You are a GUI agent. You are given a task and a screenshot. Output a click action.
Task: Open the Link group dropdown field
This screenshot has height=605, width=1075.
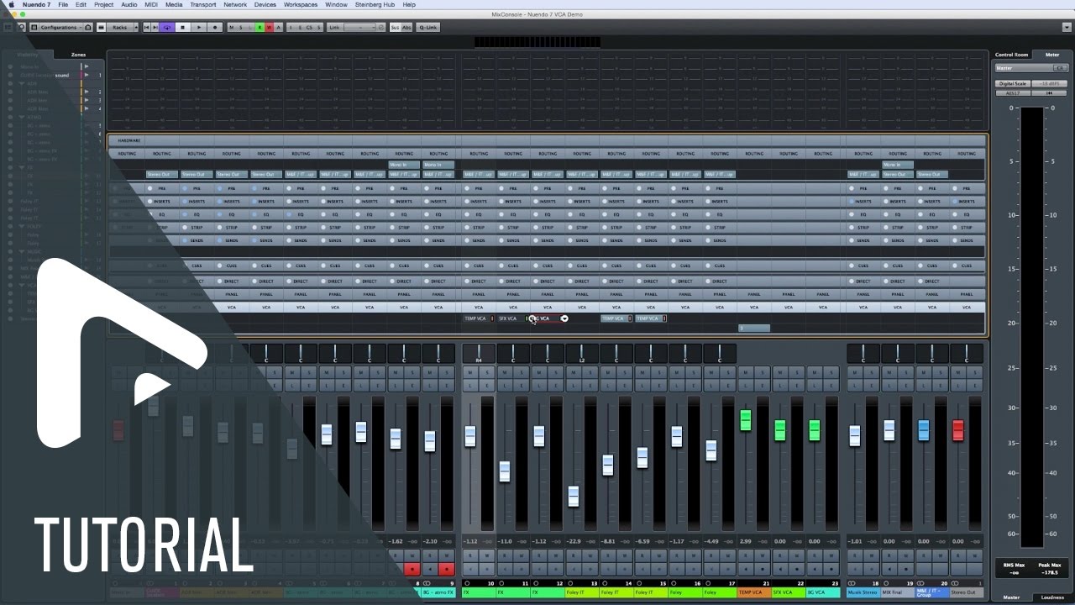(x=359, y=28)
